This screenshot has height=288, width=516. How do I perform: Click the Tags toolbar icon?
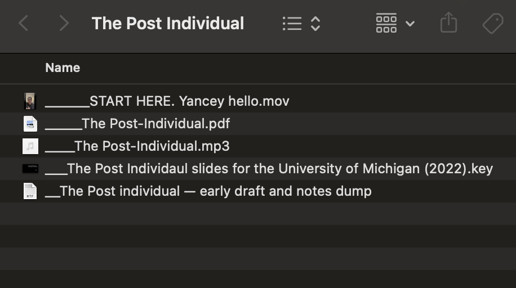tap(493, 23)
